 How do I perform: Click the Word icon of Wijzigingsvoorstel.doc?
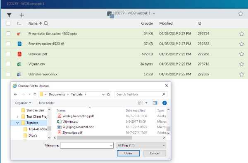[59, 127]
